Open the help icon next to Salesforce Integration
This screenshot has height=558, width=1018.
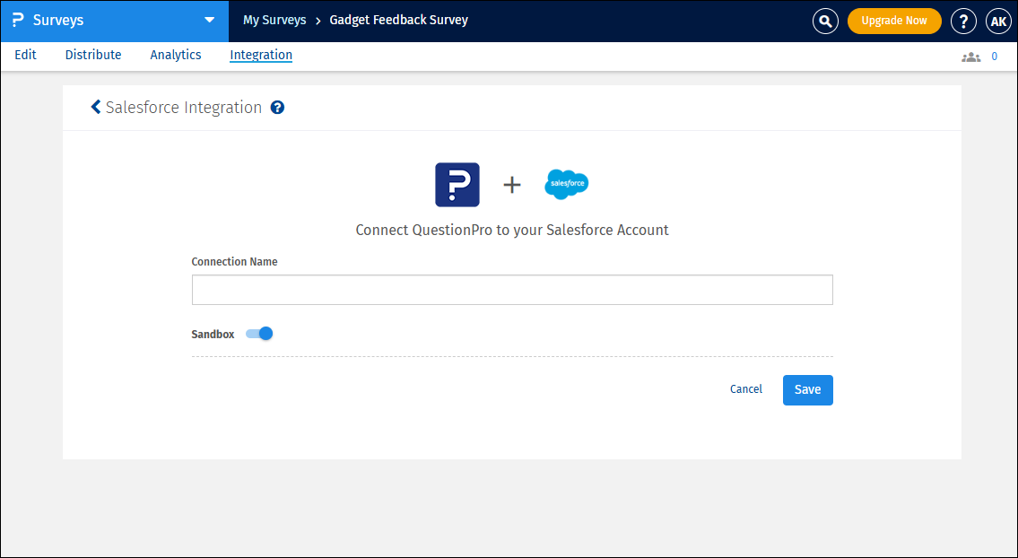click(277, 107)
